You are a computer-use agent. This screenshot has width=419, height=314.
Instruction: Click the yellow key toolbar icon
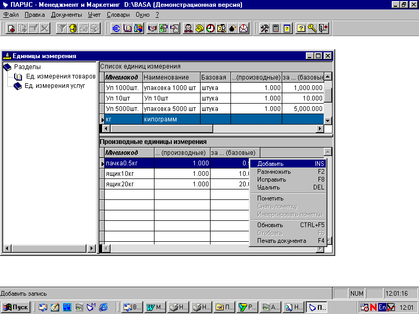[312, 29]
